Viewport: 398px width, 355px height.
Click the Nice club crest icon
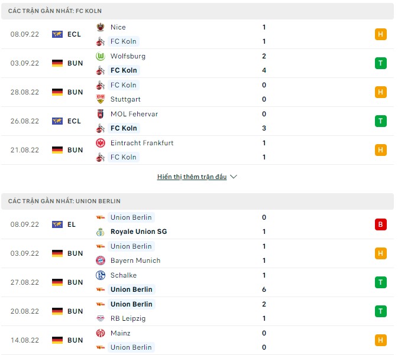[x=101, y=27]
